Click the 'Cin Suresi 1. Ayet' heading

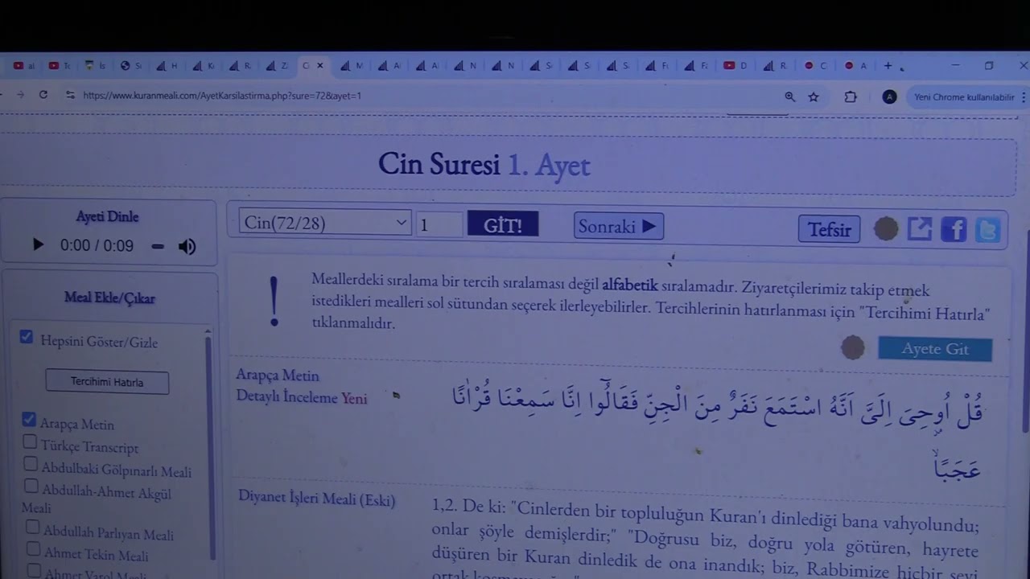[484, 165]
